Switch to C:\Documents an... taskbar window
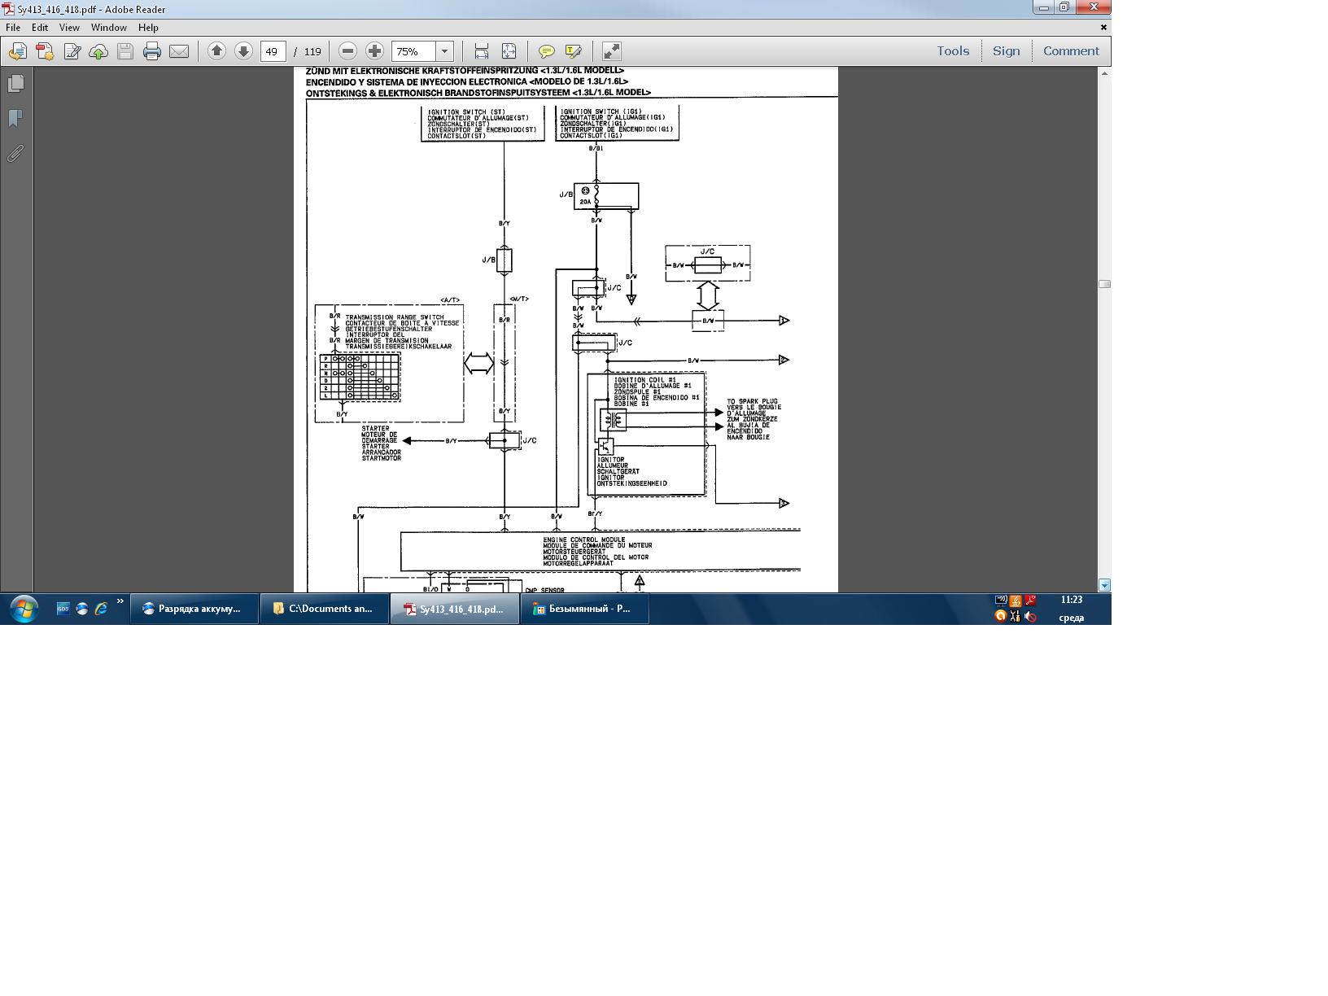The image size is (1328, 996). point(325,608)
